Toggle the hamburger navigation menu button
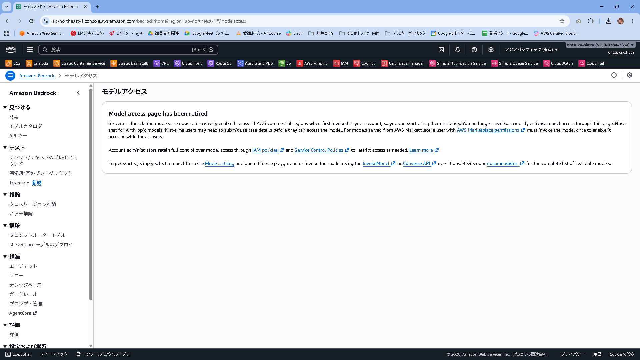 click(10, 75)
